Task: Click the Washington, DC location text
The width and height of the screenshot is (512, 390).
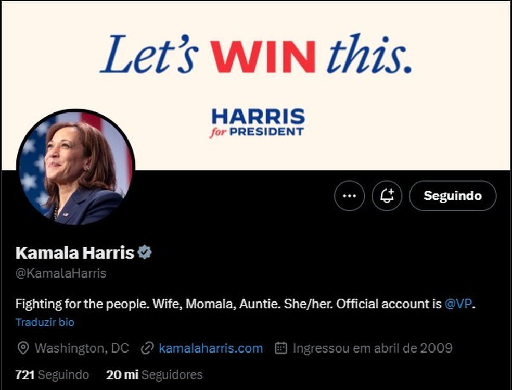Action: coord(82,348)
